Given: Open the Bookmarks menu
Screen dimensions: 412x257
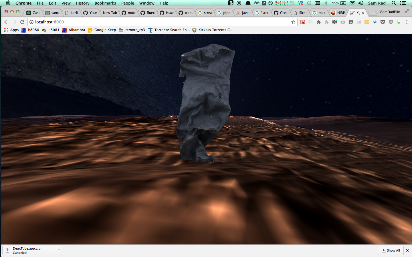Looking at the screenshot, I should point(105,3).
